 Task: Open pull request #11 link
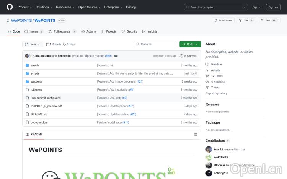[x=126, y=122]
